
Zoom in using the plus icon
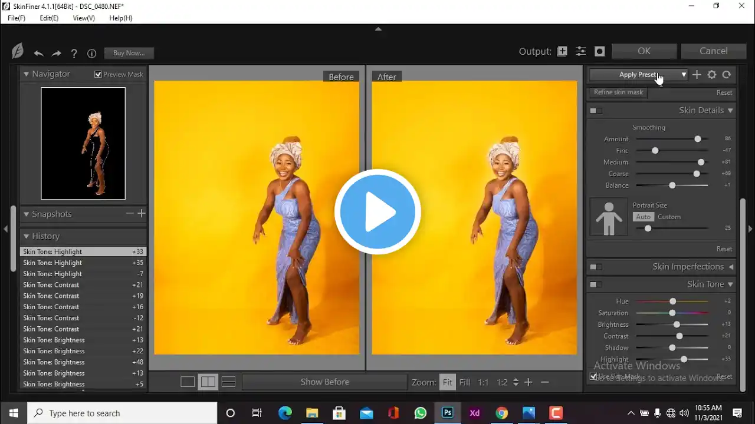click(x=528, y=382)
